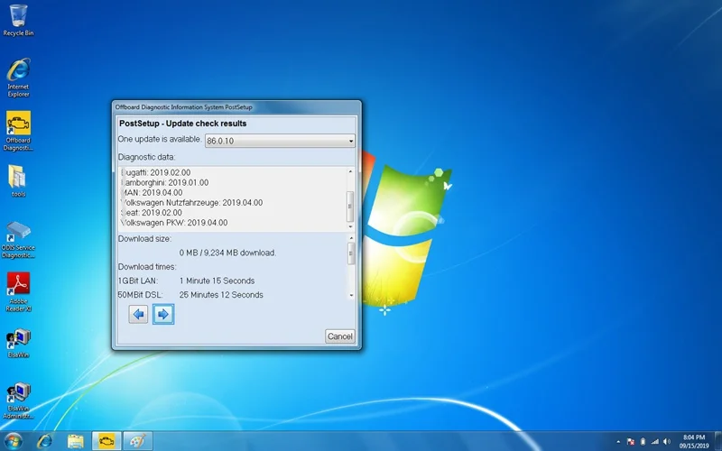Open the clock showing 8:04 PM
This screenshot has width=722, height=451.
coord(694,441)
